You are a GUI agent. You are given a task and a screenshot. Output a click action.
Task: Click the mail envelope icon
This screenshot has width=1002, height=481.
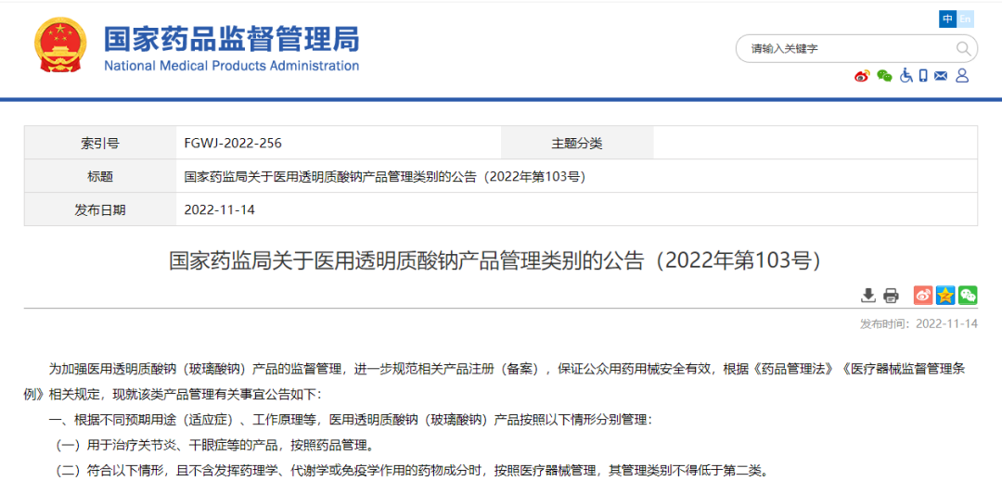[941, 76]
